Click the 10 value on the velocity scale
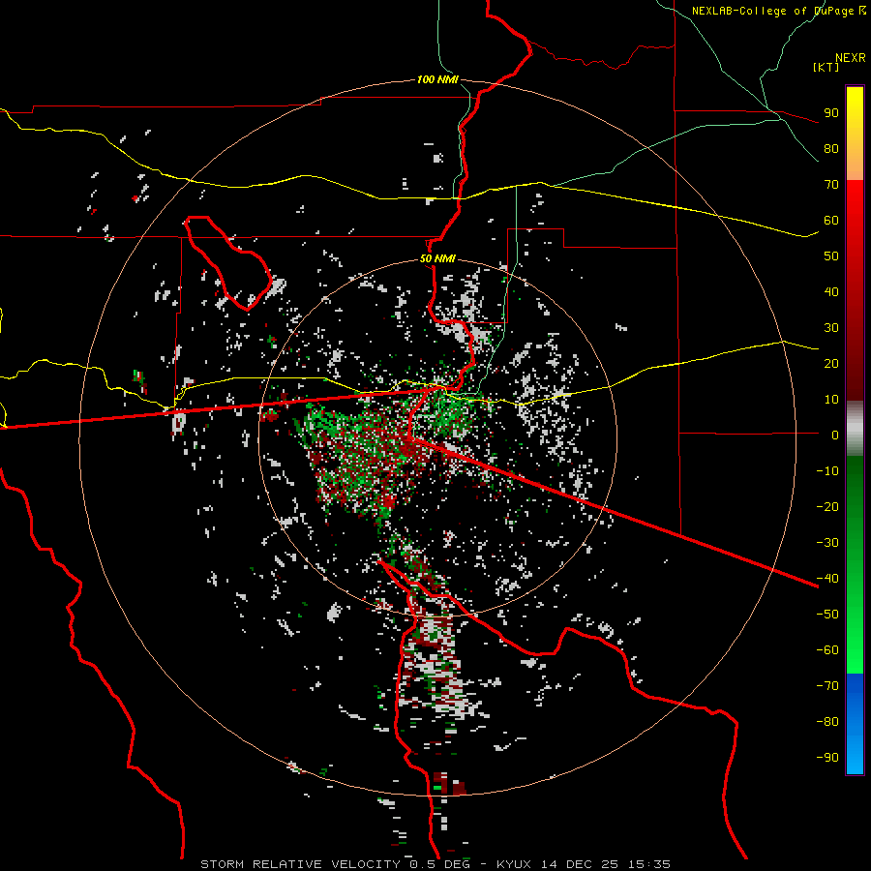The width and height of the screenshot is (871, 871). click(x=831, y=400)
